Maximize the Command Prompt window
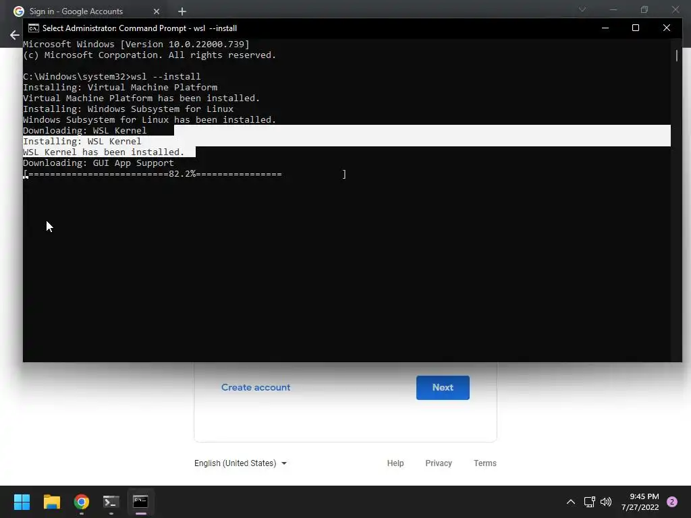The width and height of the screenshot is (691, 518). [636, 28]
